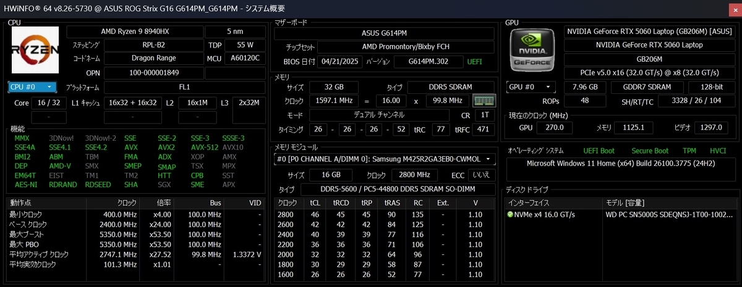Click the SGX feature flag
Image resolution: width=742 pixels, height=287 pixels.
coord(164,185)
